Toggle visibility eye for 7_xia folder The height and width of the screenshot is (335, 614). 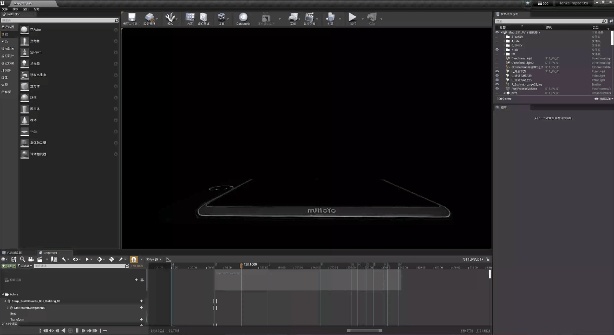click(497, 50)
